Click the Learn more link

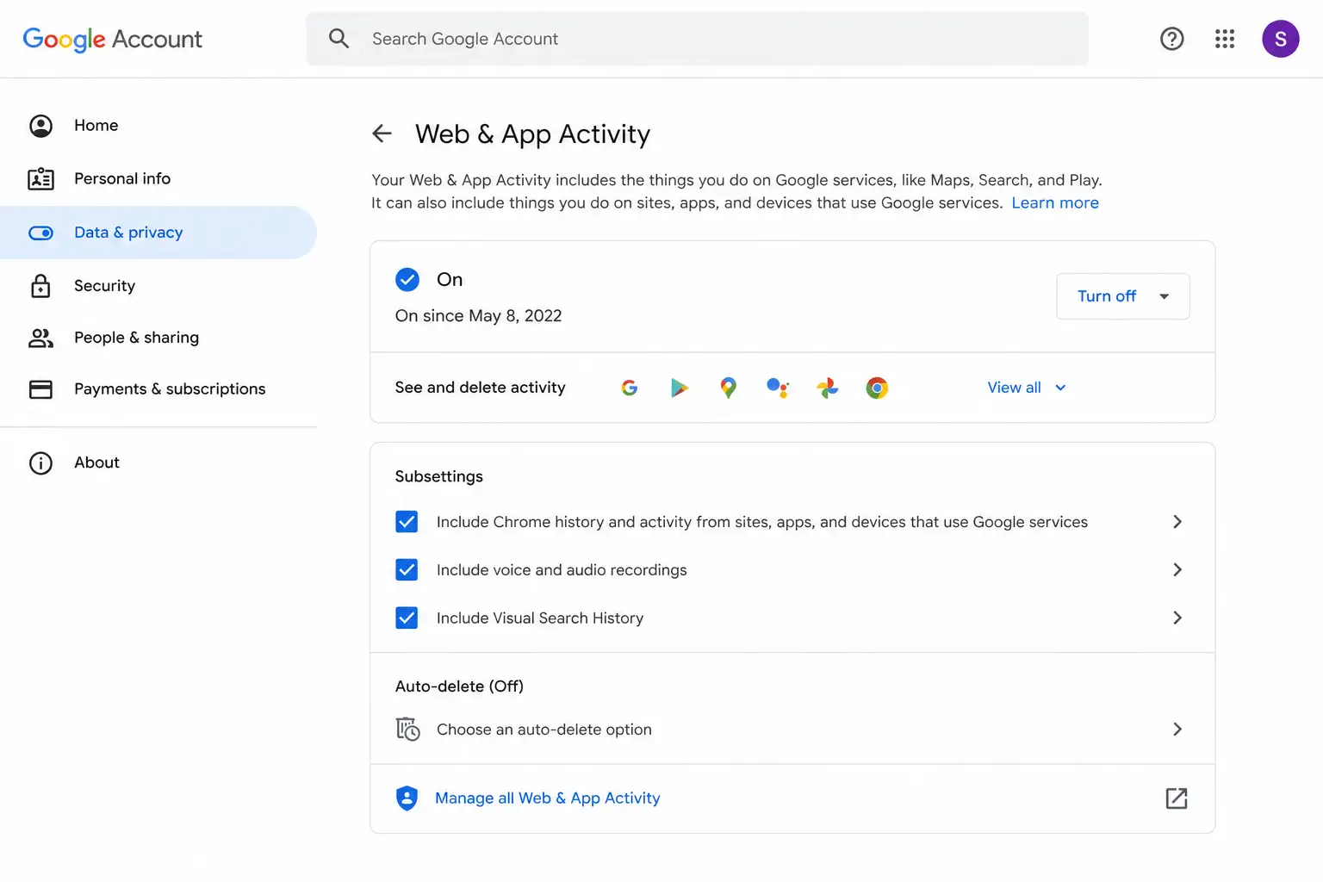(x=1055, y=203)
